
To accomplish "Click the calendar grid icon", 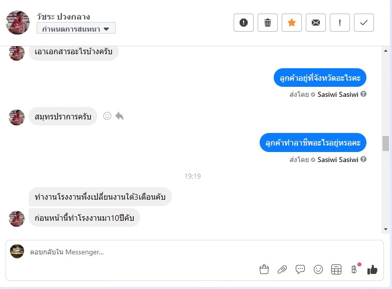I will [336, 269].
